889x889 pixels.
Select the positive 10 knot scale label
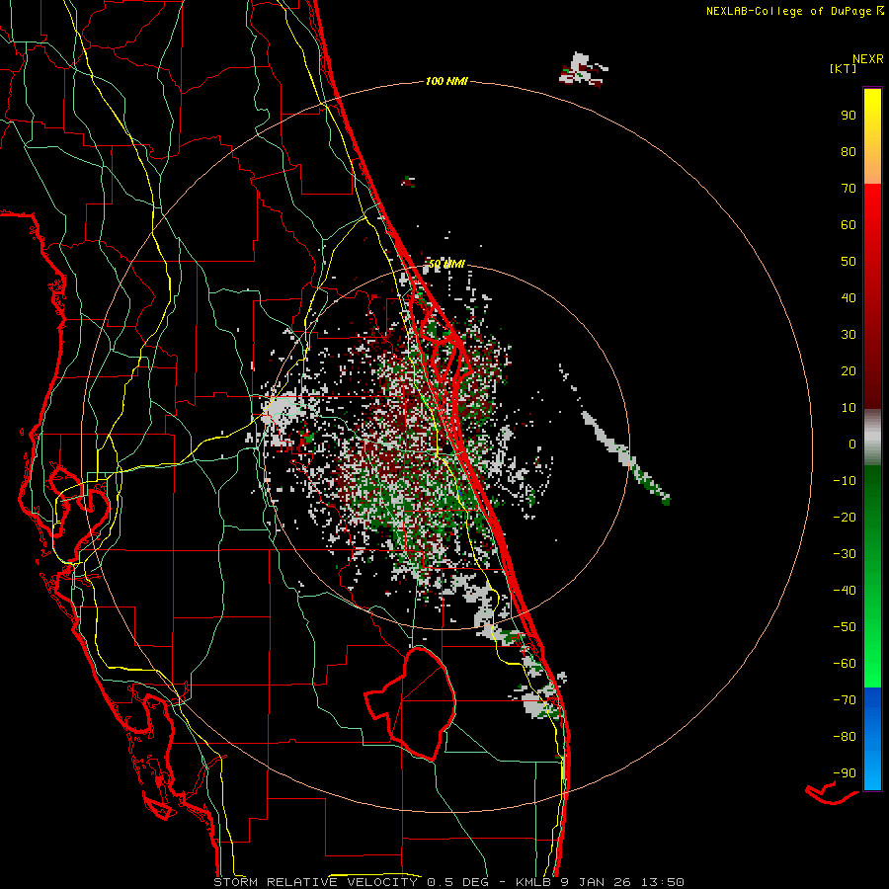pos(849,408)
